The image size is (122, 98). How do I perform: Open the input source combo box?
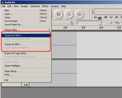point(90,23)
